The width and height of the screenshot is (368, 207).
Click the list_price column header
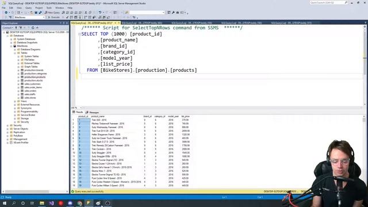point(185,116)
